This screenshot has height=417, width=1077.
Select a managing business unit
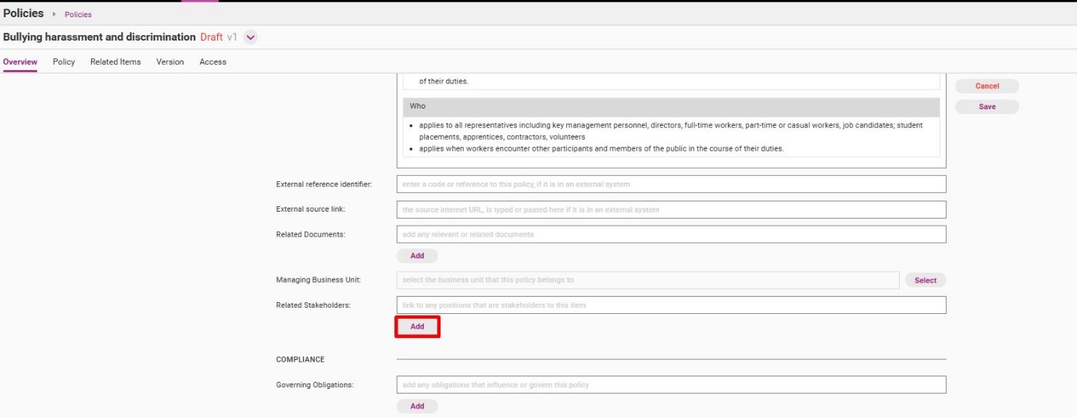pos(925,280)
